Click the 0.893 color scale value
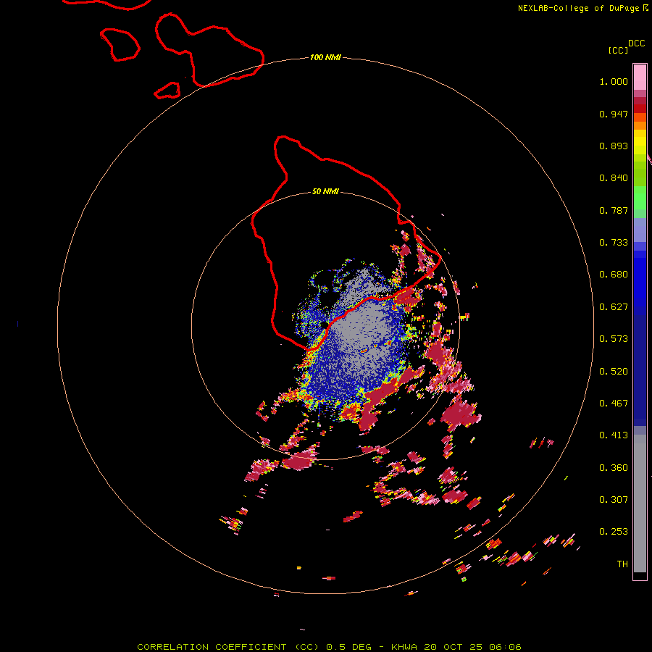 pyautogui.click(x=614, y=146)
